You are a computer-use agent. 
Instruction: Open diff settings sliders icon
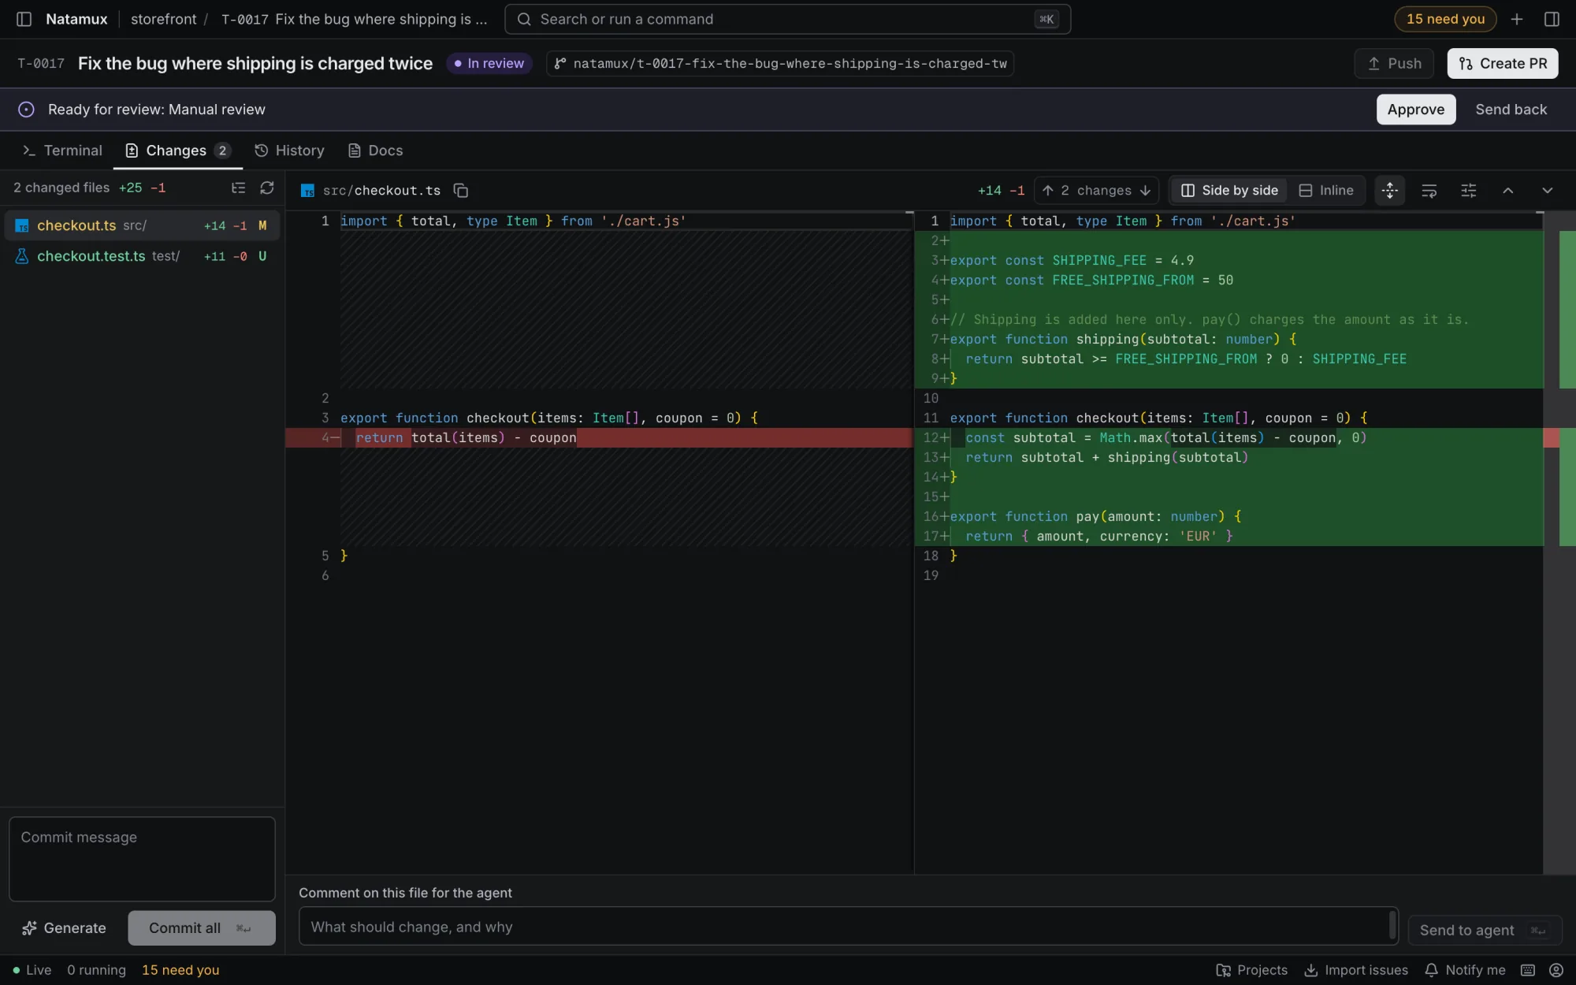coord(1469,191)
